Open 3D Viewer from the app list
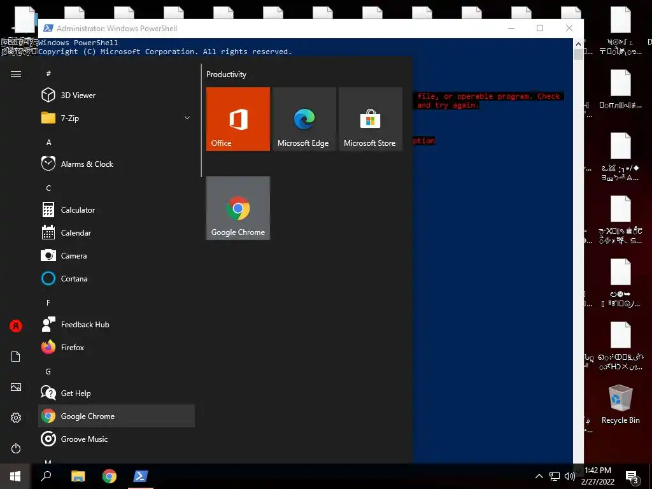The height and width of the screenshot is (489, 652). pyautogui.click(x=117, y=96)
